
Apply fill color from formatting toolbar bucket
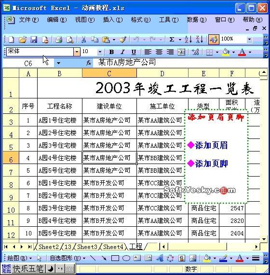tap(226, 52)
